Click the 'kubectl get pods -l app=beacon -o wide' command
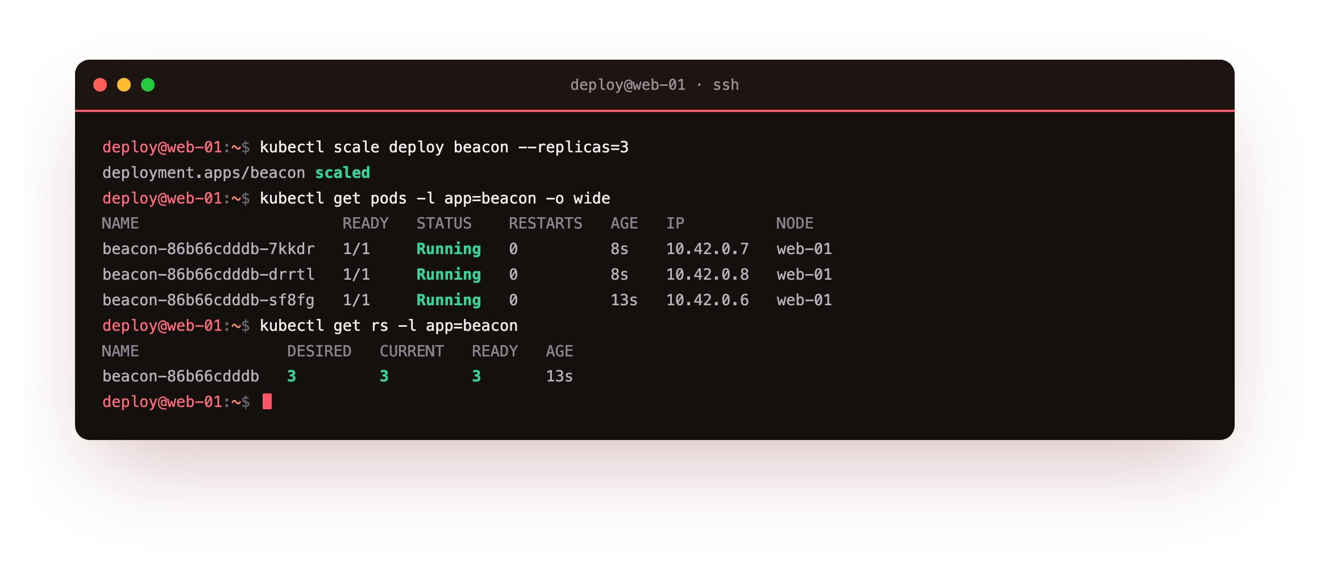The width and height of the screenshot is (1333, 577). pyautogui.click(x=435, y=198)
